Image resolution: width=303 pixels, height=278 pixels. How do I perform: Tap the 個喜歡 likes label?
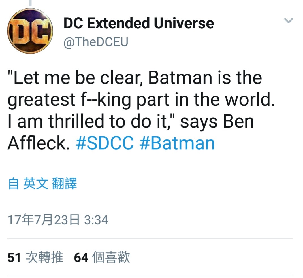(x=111, y=257)
